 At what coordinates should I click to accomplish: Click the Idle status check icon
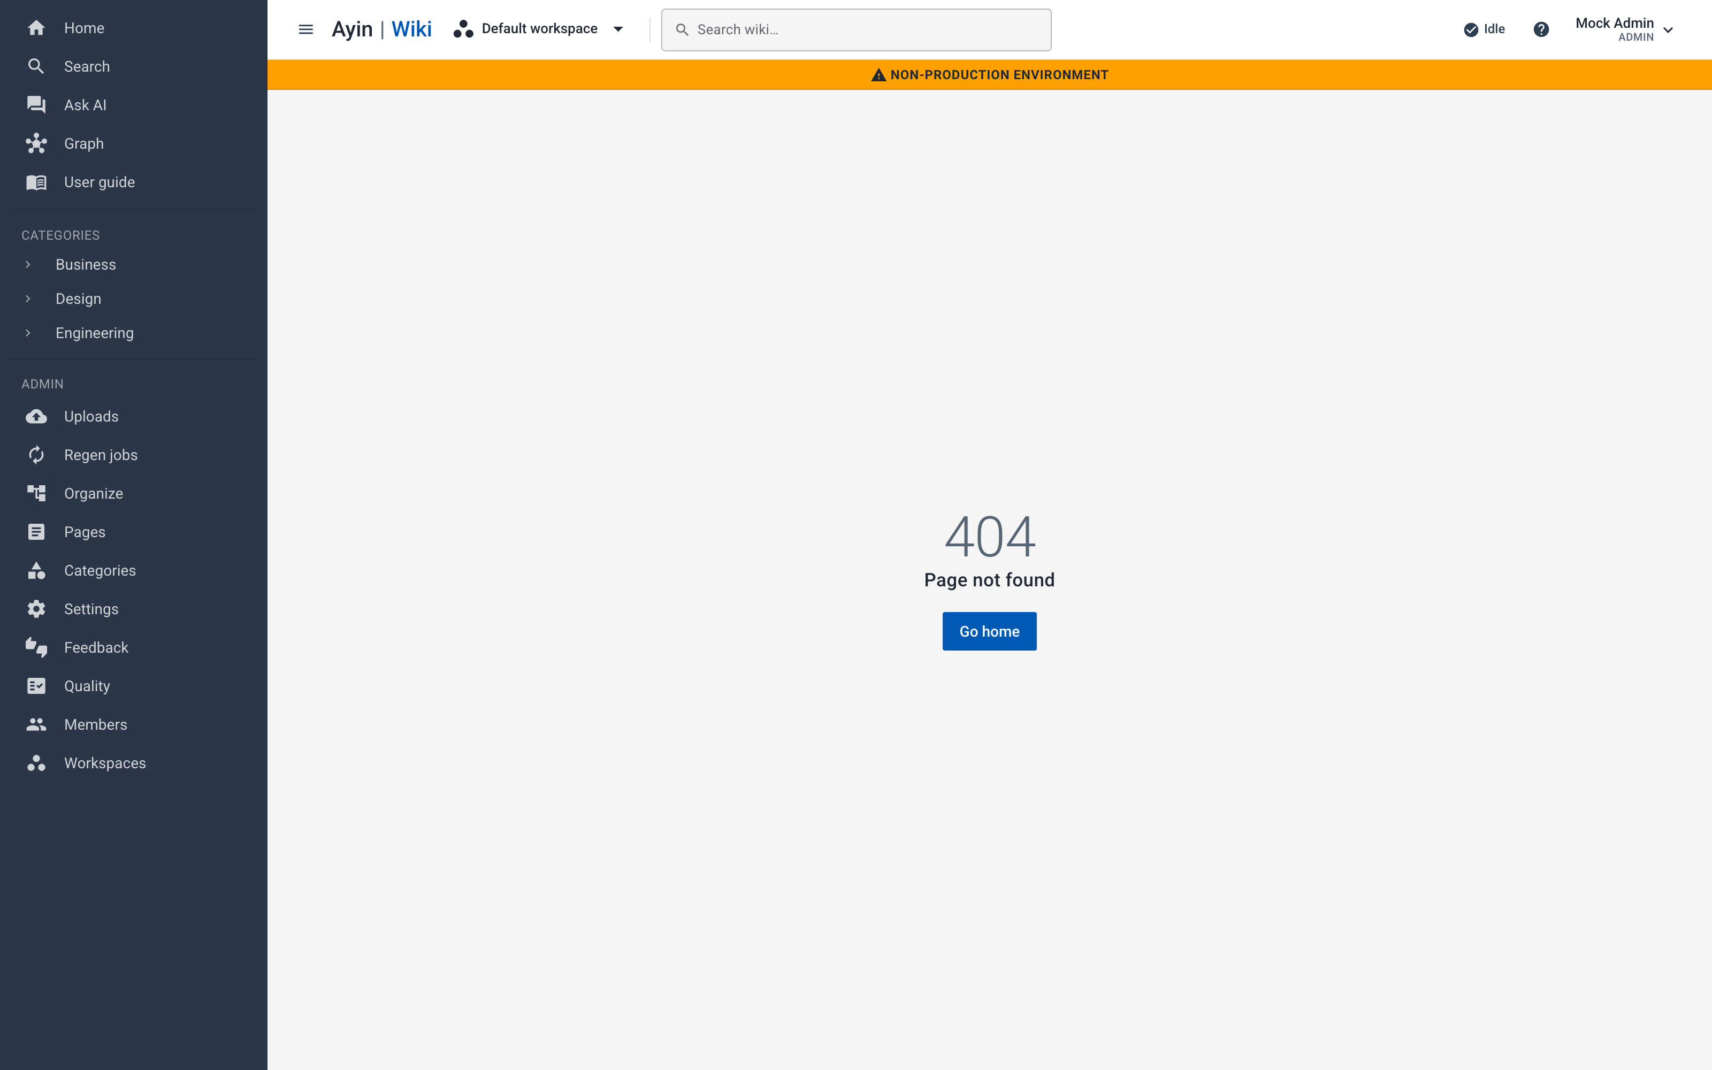(1471, 29)
